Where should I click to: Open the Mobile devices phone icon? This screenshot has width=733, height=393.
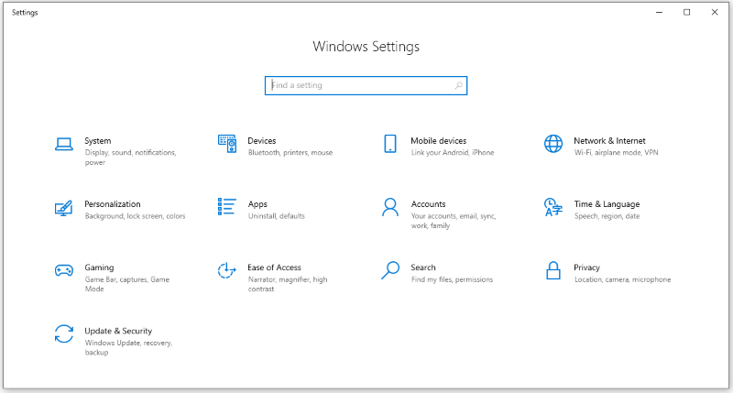point(390,144)
